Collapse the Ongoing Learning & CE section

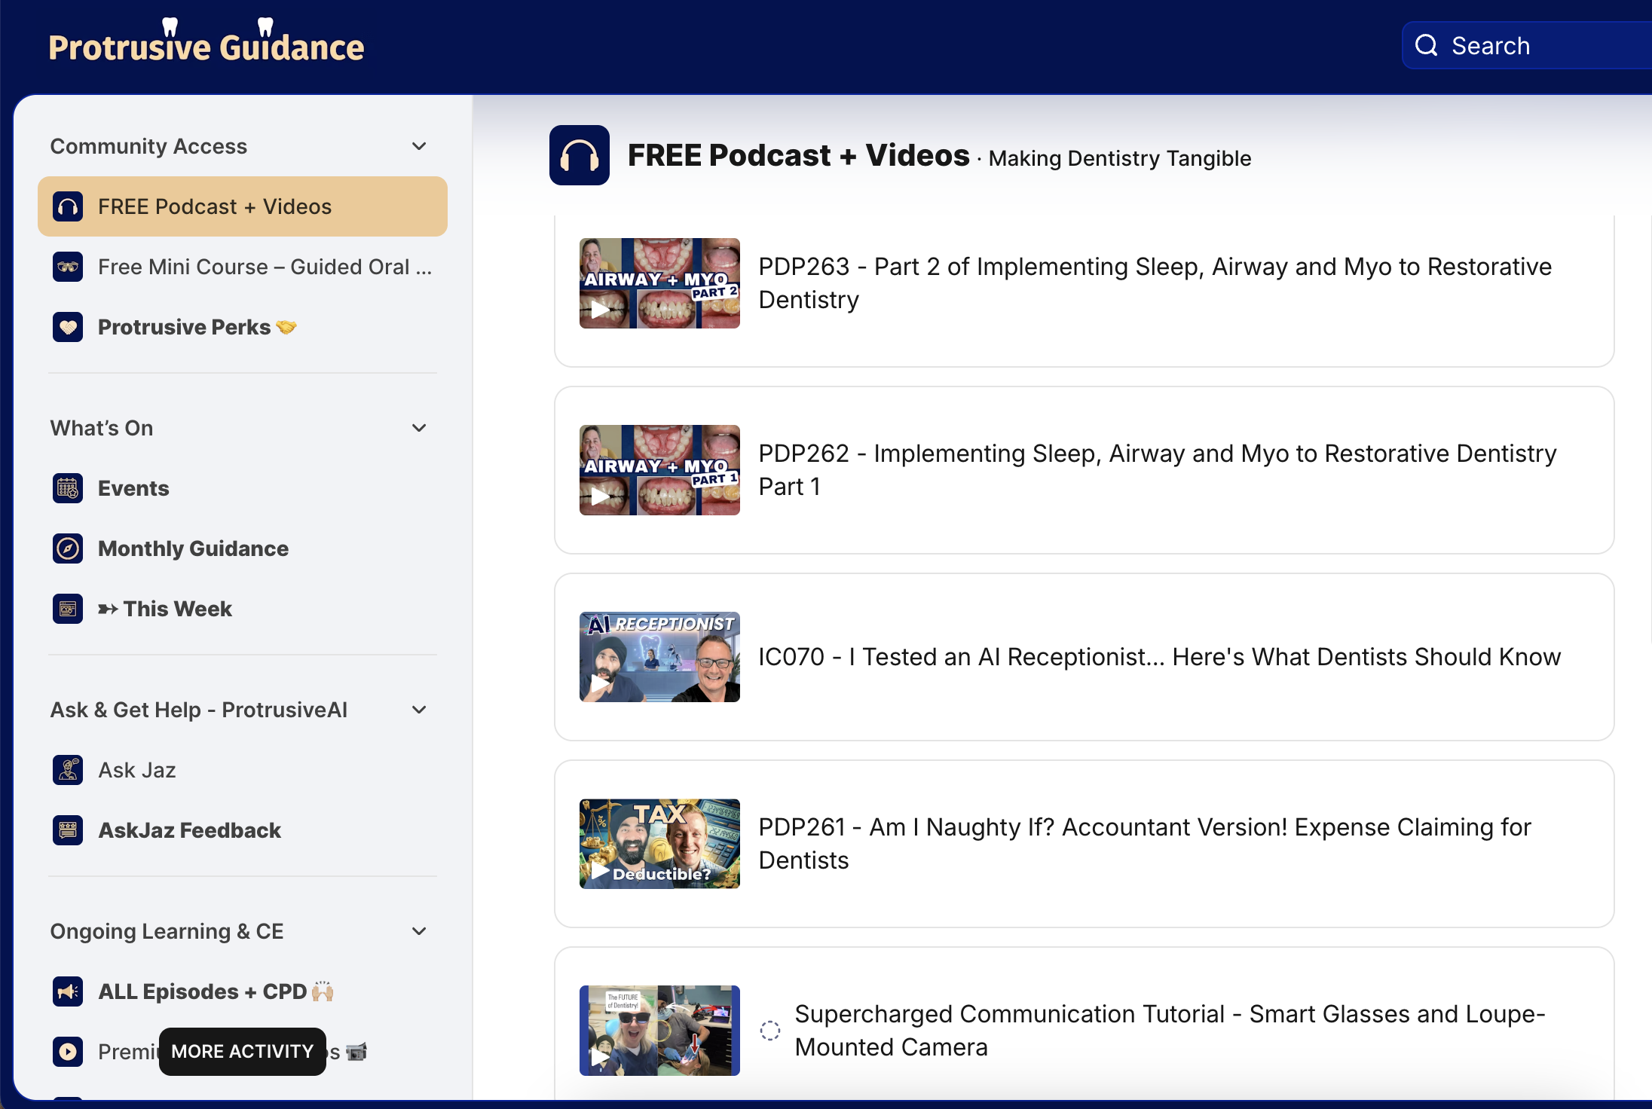click(419, 931)
